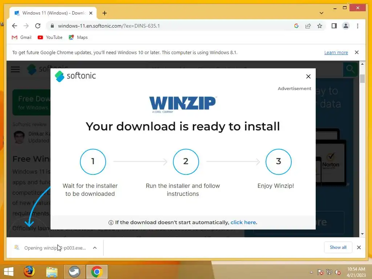
Task: Open the Google icon in the address bar
Action: click(296, 26)
